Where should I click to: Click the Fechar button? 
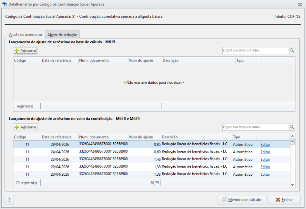[284, 200]
